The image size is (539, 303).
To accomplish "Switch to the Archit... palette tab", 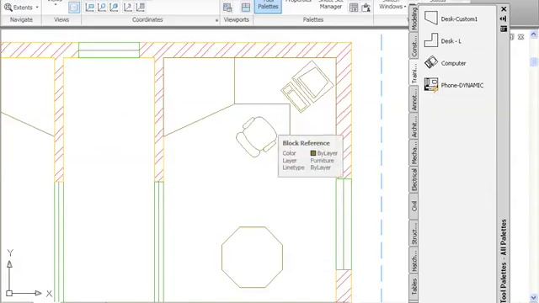I will click(414, 125).
